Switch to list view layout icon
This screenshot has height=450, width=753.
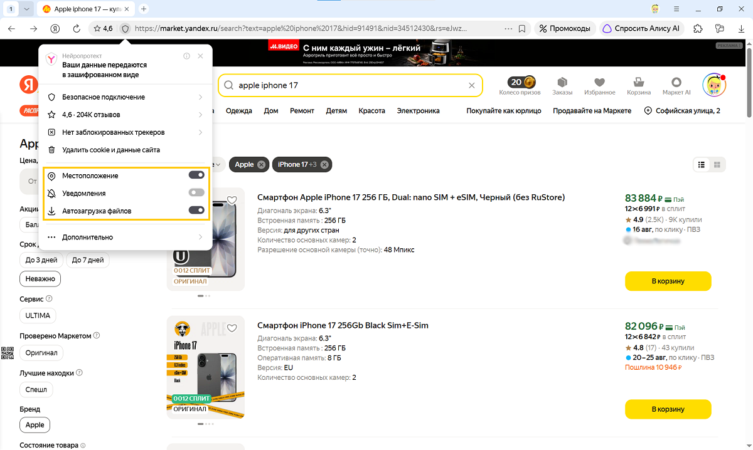[x=702, y=165]
